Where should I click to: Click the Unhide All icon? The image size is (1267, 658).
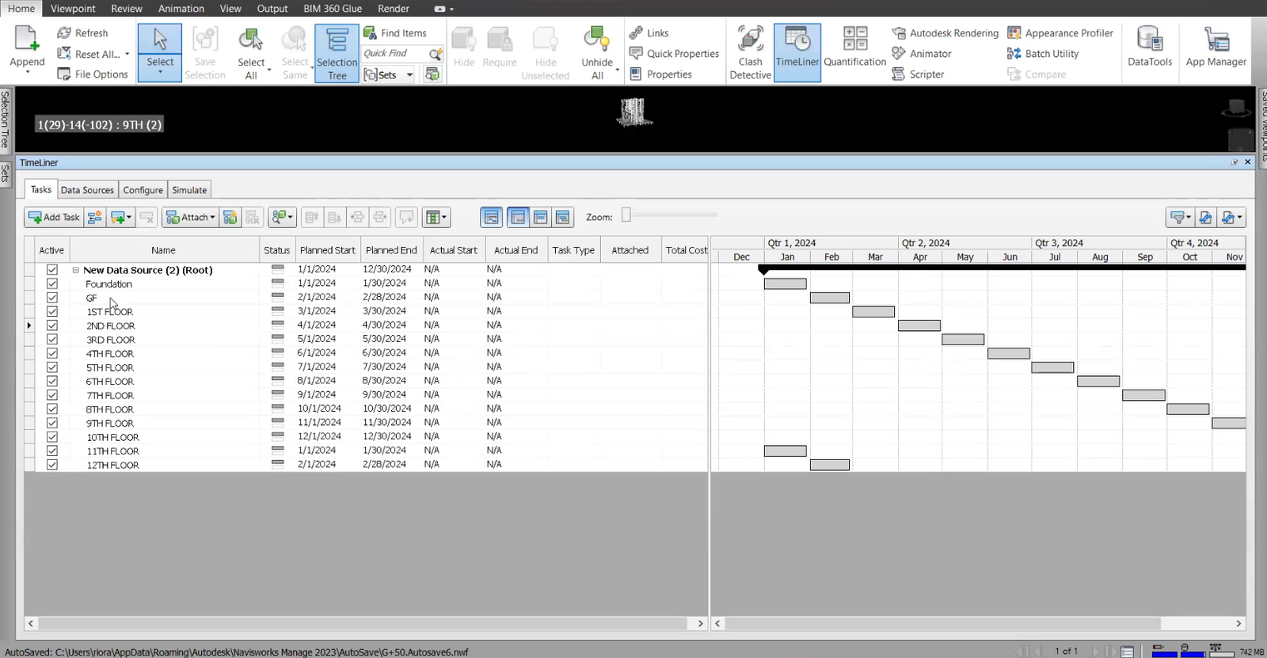596,39
